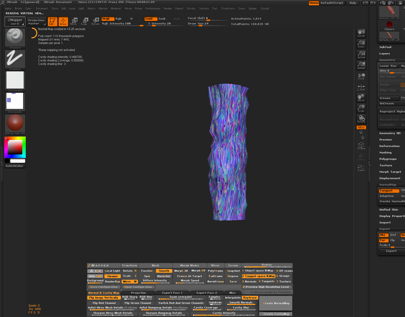Viewport: 405px width, 317px height.
Task: Toggle the Zadd sculpting mode
Action: click(x=151, y=18)
